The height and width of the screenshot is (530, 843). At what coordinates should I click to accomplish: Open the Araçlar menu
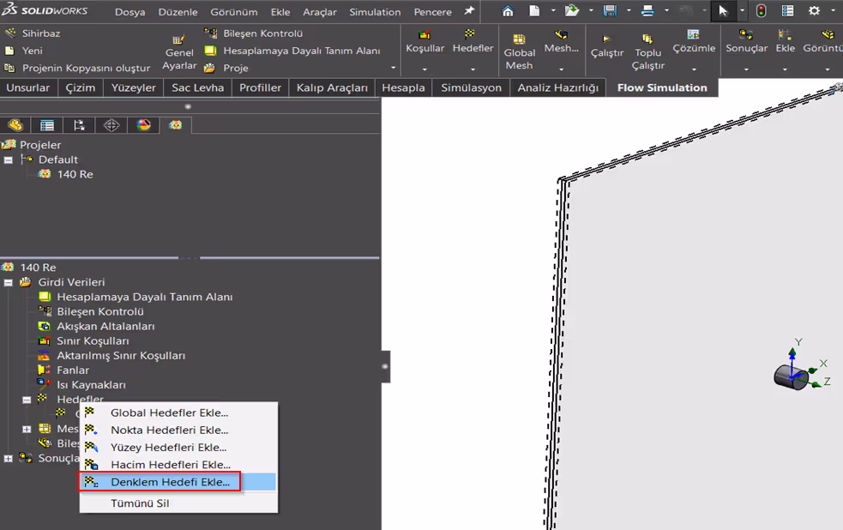[319, 12]
